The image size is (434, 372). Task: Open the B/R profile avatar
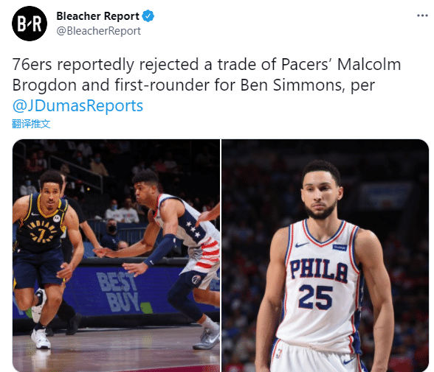(x=30, y=24)
